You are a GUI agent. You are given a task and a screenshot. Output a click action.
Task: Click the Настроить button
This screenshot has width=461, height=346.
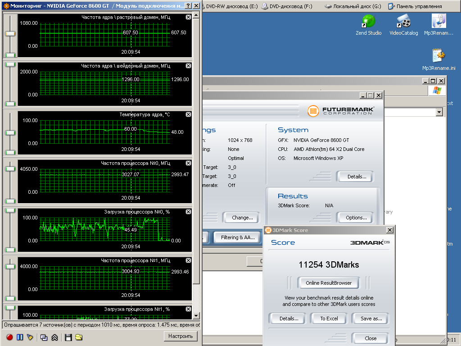coord(181,336)
